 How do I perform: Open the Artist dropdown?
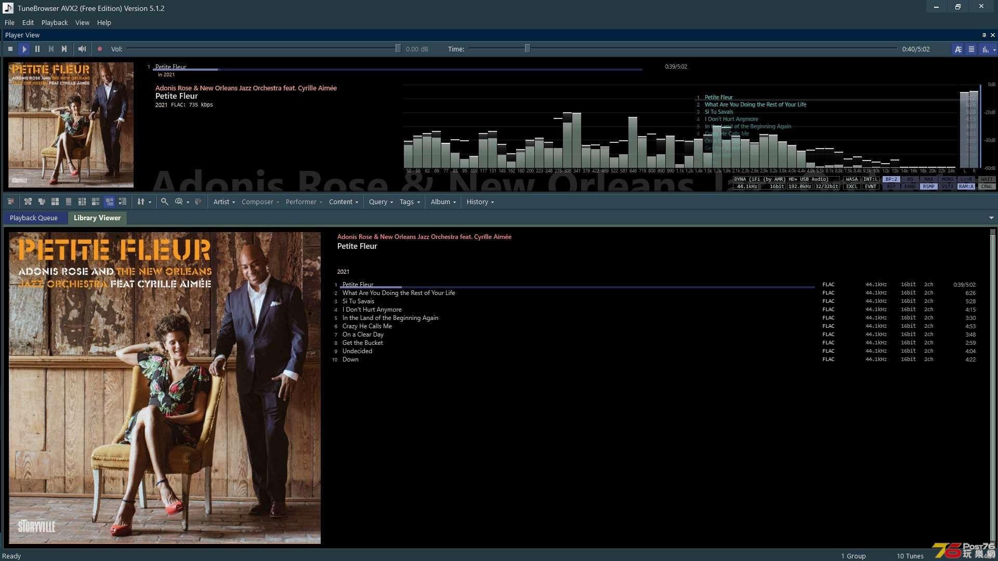(x=224, y=202)
